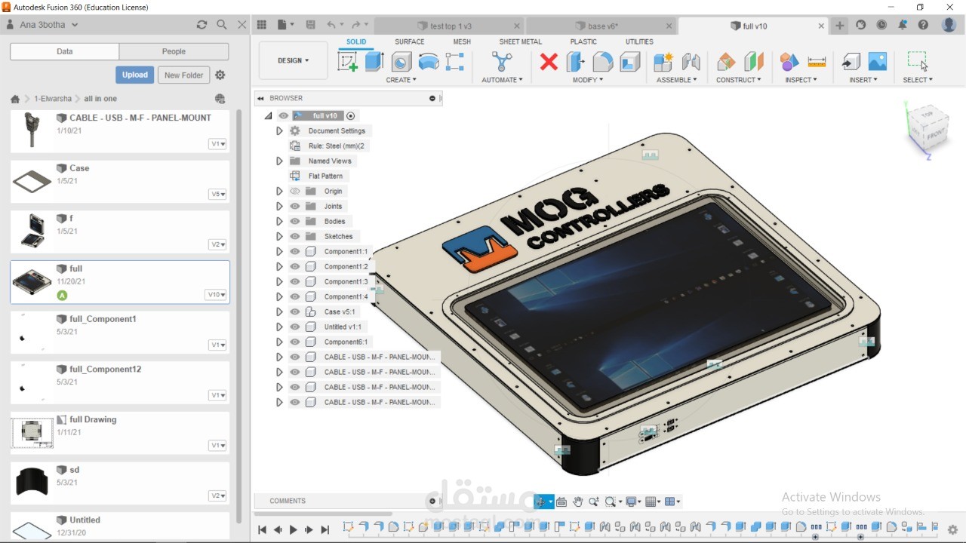Screen dimensions: 966x543
Task: Toggle visibility of Joints folder
Action: [x=295, y=207]
